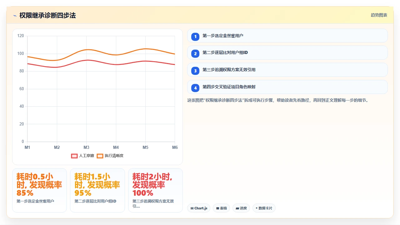Viewport: 400px width, 225px height.
Task: Click the M6 axis label
Action: click(175, 147)
